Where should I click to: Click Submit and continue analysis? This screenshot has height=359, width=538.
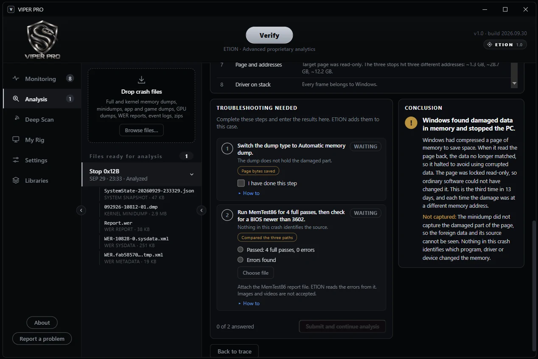click(x=342, y=326)
